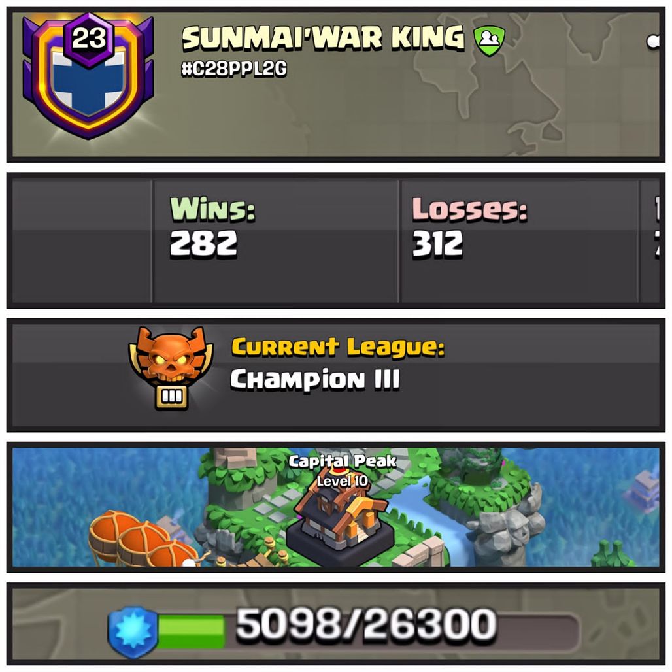The width and height of the screenshot is (672, 672).
Task: Tap the blue clan XP star shield icon
Action: pyautogui.click(x=133, y=631)
